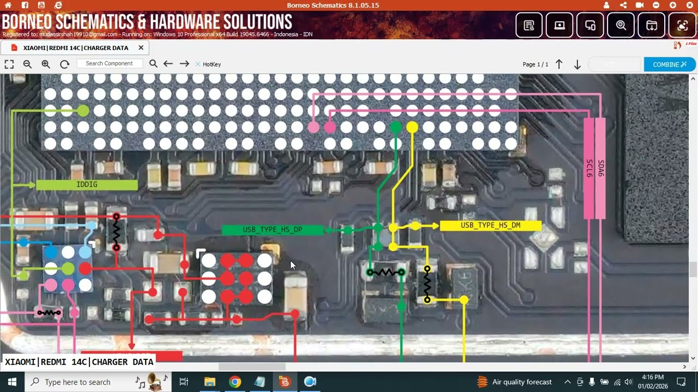698x392 pixels.
Task: Select the USB_TYPE_HS_DP signal label
Action: [x=272, y=230]
